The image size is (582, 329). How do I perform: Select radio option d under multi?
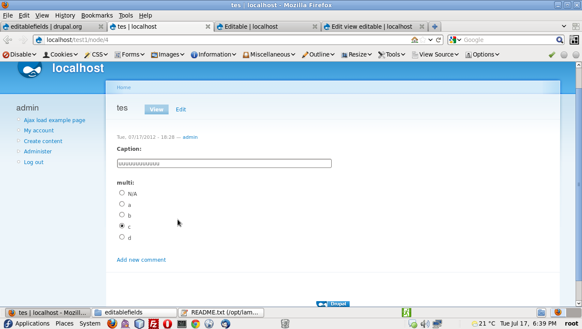(x=122, y=237)
